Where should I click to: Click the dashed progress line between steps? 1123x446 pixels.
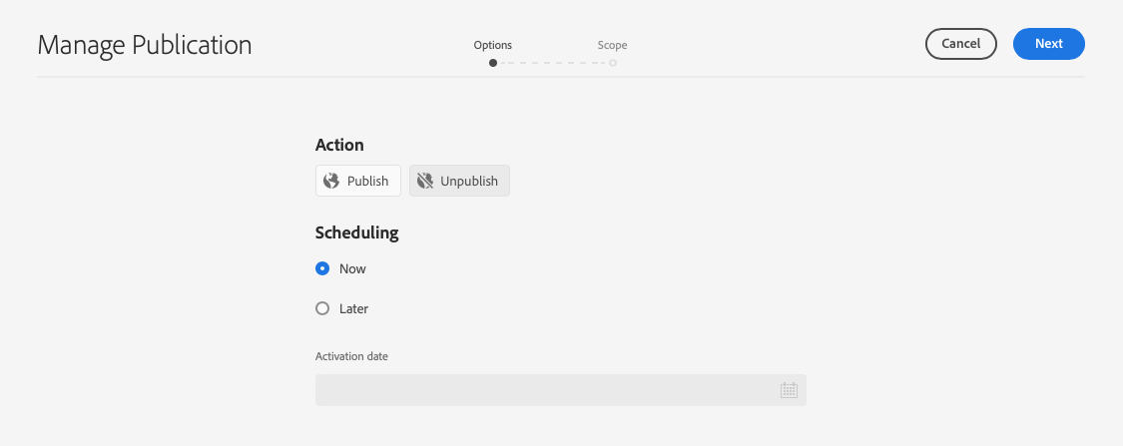coord(553,63)
